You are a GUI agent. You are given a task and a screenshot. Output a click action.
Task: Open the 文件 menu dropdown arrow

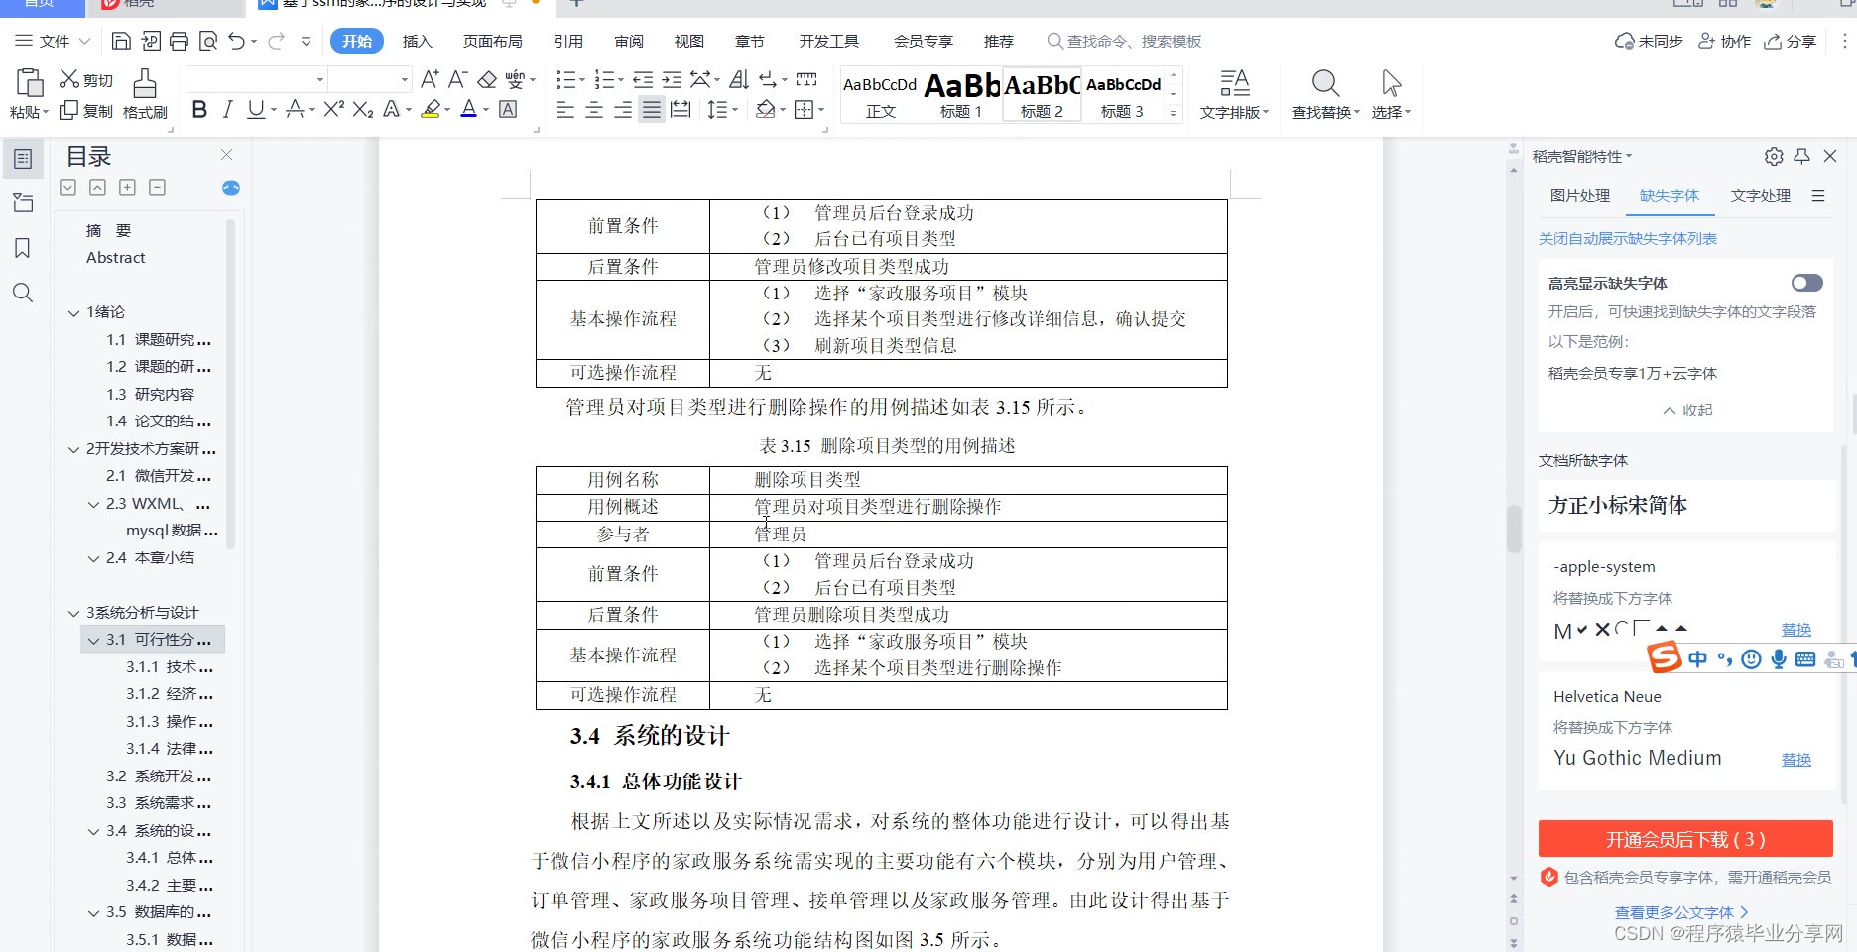pos(84,41)
